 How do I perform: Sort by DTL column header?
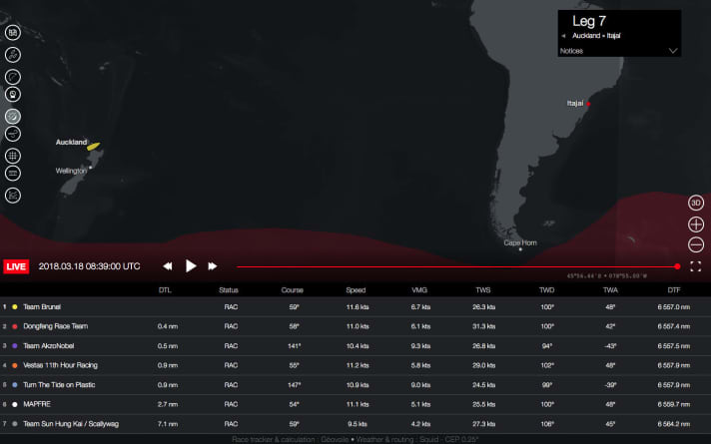click(x=165, y=290)
